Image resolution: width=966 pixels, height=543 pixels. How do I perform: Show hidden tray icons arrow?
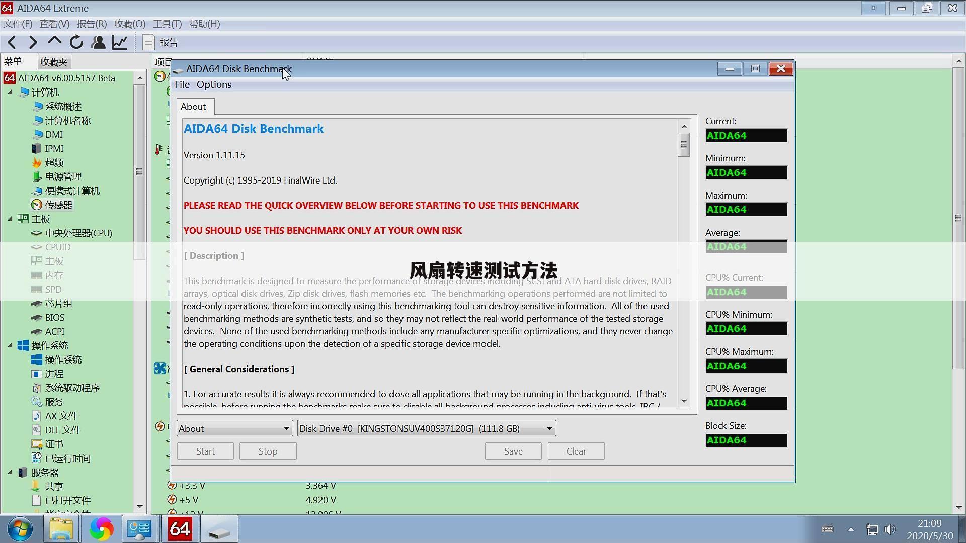click(851, 529)
